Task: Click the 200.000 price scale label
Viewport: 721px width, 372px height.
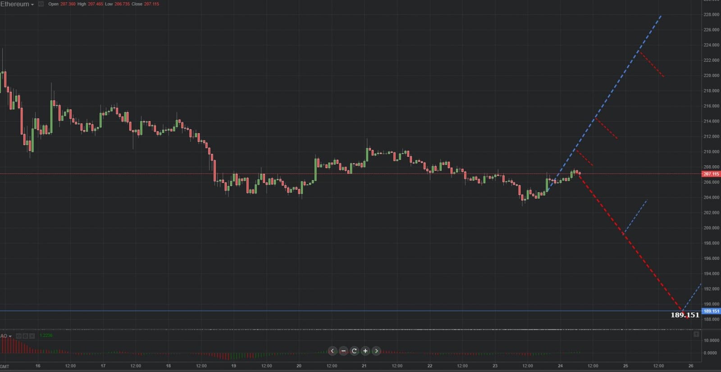Action: [x=712, y=228]
